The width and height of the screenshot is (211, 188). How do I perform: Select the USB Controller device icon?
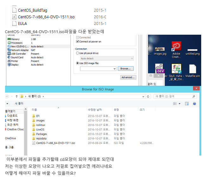[9, 54]
